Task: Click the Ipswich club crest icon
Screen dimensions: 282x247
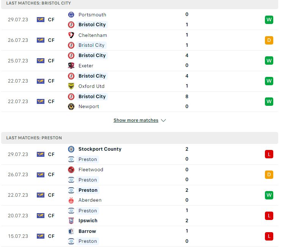Action: pos(71,221)
